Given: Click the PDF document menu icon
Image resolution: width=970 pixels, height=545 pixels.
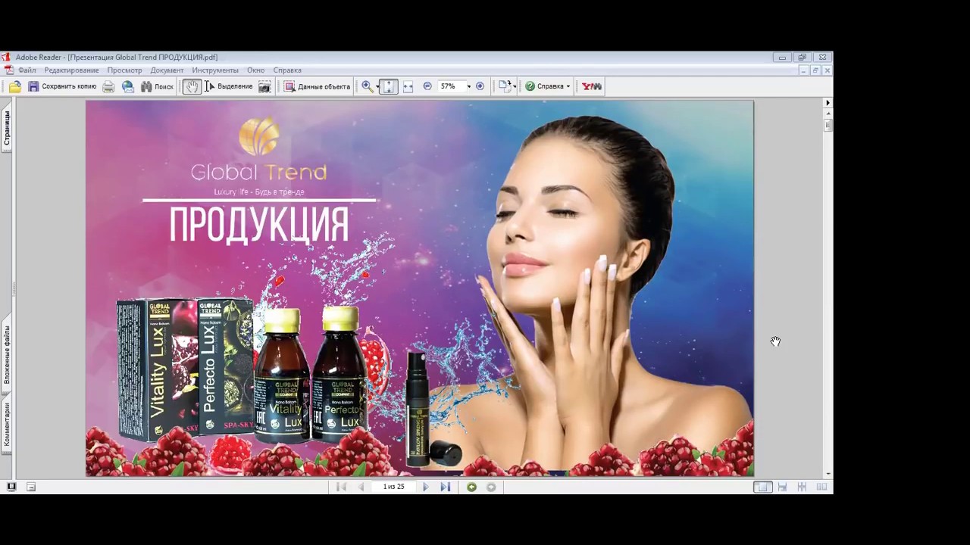Looking at the screenshot, I should (x=8, y=70).
